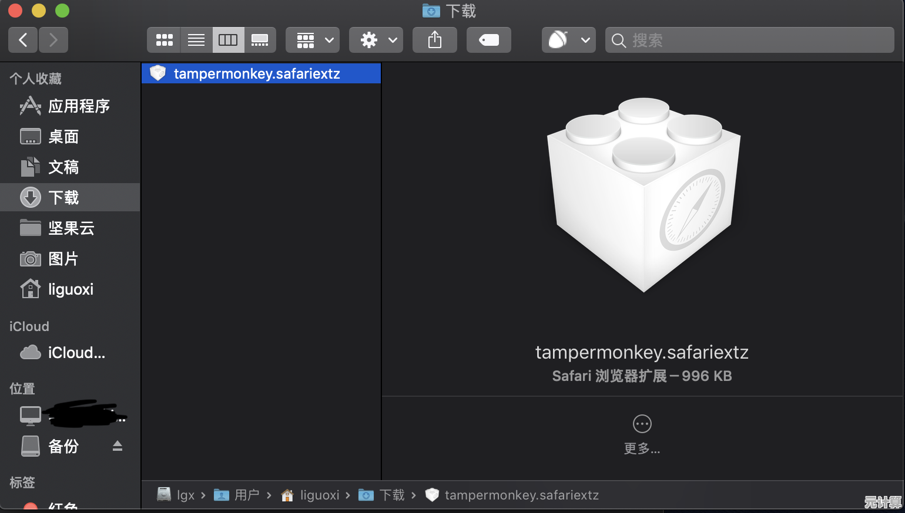Click the Safari extension preview thumbnail
This screenshot has height=513, width=905.
pyautogui.click(x=643, y=195)
